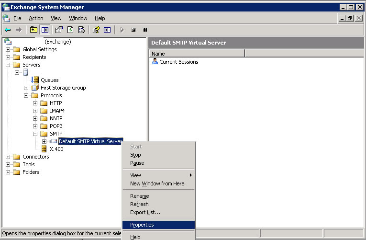The image size is (366, 240).
Task: Choose Properties from the context menu
Action: pyautogui.click(x=158, y=225)
